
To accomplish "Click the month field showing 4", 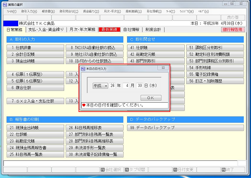I will tap(126, 86).
